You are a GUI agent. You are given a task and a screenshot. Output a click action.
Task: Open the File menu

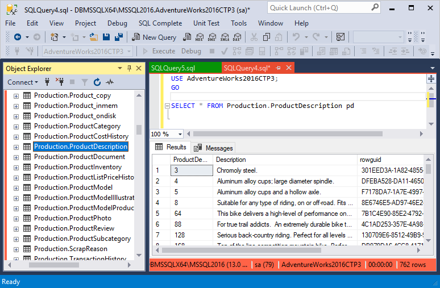[x=10, y=23]
